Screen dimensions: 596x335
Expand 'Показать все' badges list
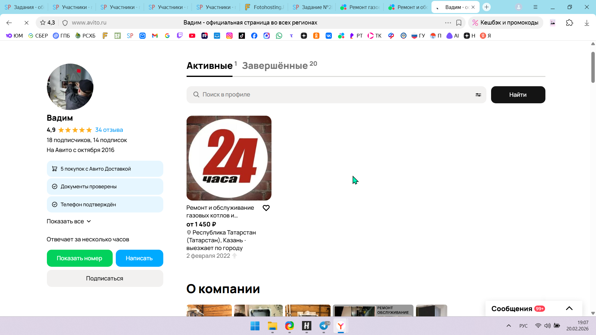pos(69,221)
